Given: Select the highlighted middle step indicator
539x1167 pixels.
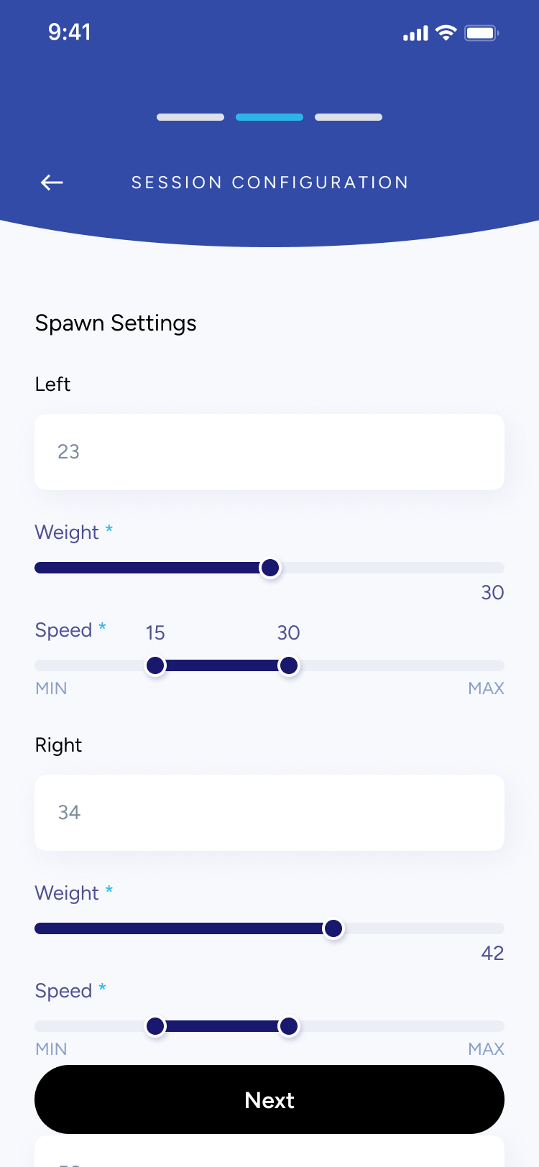Looking at the screenshot, I should coord(269,117).
